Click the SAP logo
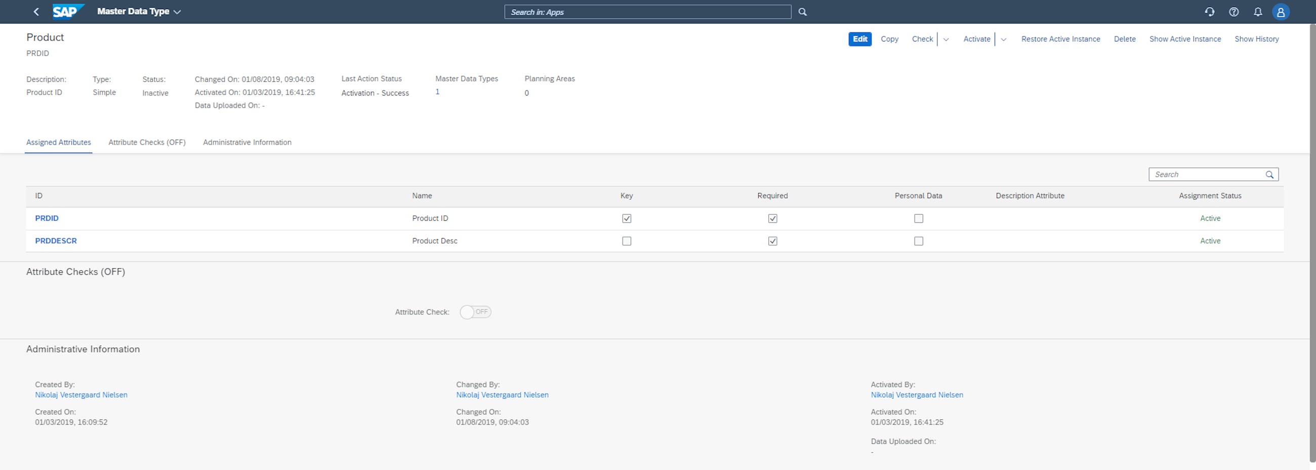This screenshot has height=470, width=1316. pyautogui.click(x=67, y=11)
